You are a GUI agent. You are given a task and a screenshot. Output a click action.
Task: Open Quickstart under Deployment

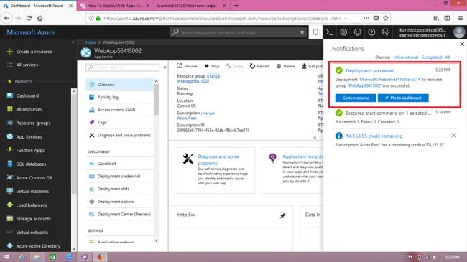[120, 164]
